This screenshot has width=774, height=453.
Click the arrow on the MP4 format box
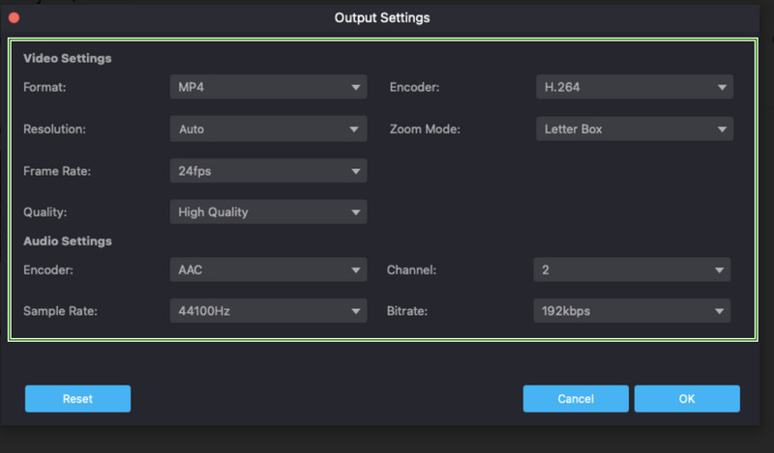point(356,88)
